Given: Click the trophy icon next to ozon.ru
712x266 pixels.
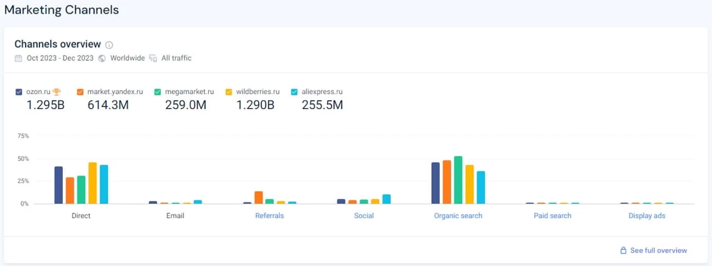Looking at the screenshot, I should (x=57, y=92).
